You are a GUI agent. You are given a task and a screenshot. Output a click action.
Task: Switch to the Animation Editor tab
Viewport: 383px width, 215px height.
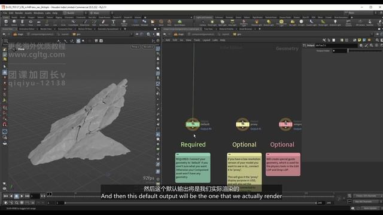[x=26, y=29]
